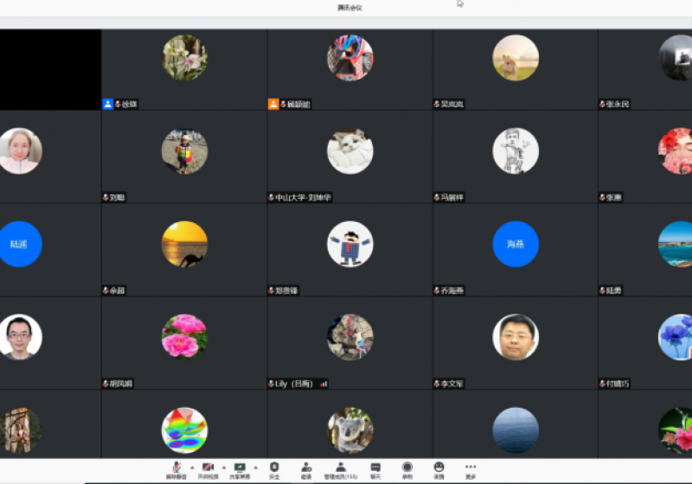The height and width of the screenshot is (484, 692).
Task: Unmute microphone with 解除静音 button
Action: coord(176,468)
